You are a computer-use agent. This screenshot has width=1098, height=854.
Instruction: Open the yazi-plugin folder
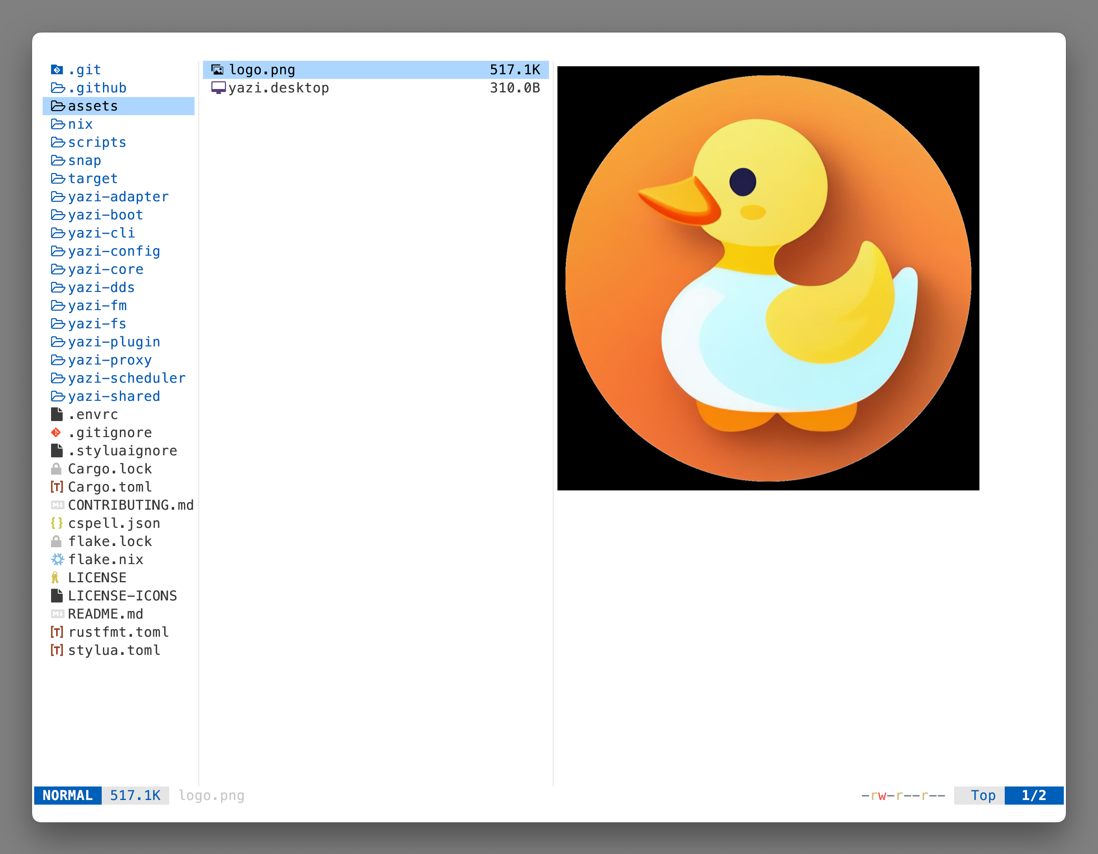(114, 342)
